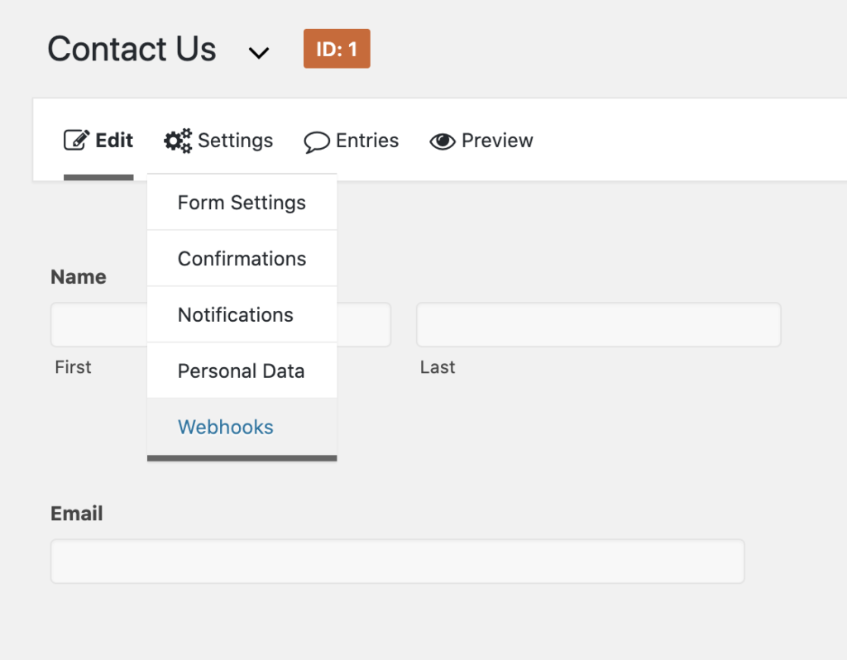847x660 pixels.
Task: Select Form Settings from the menu
Action: (241, 202)
